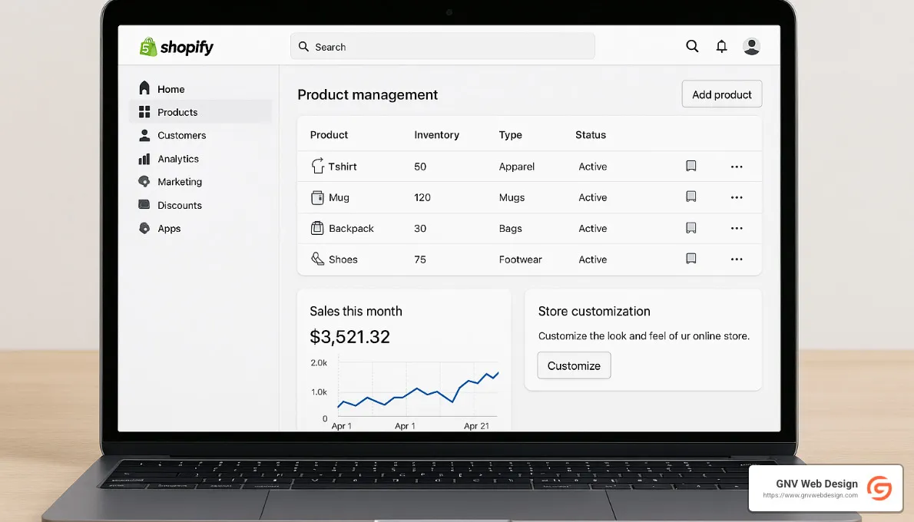Open the actions menu for the Shoes row

737,259
